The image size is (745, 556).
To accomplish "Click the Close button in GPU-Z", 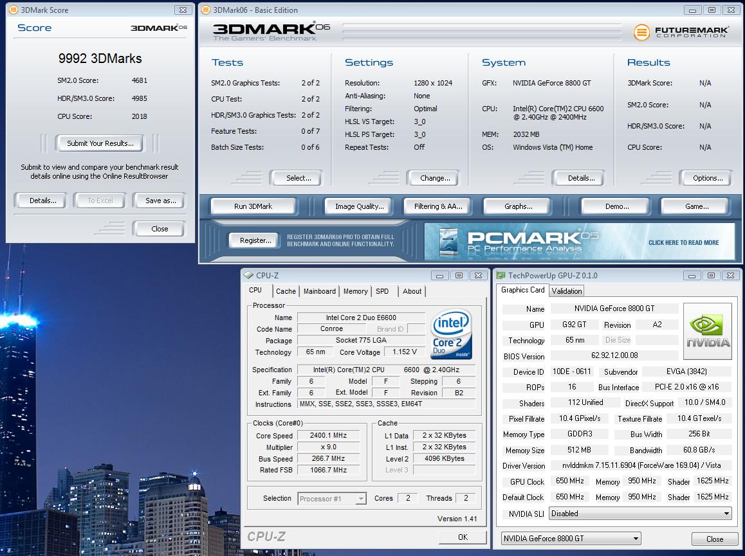I will click(714, 539).
